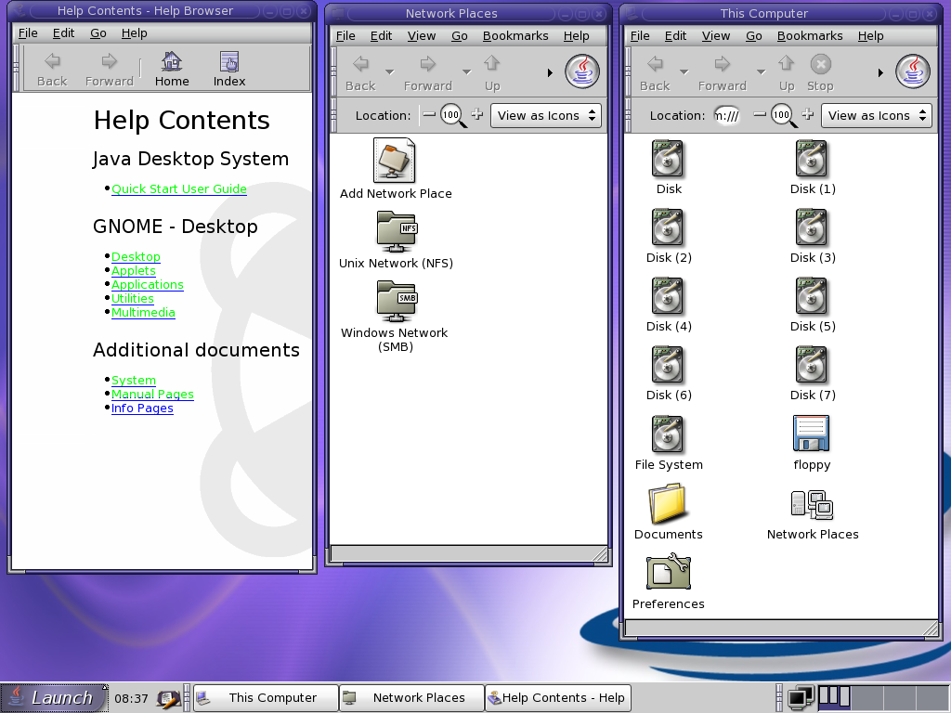Expand Forward history arrow in Network Places
The height and width of the screenshot is (713, 951).
pos(466,72)
